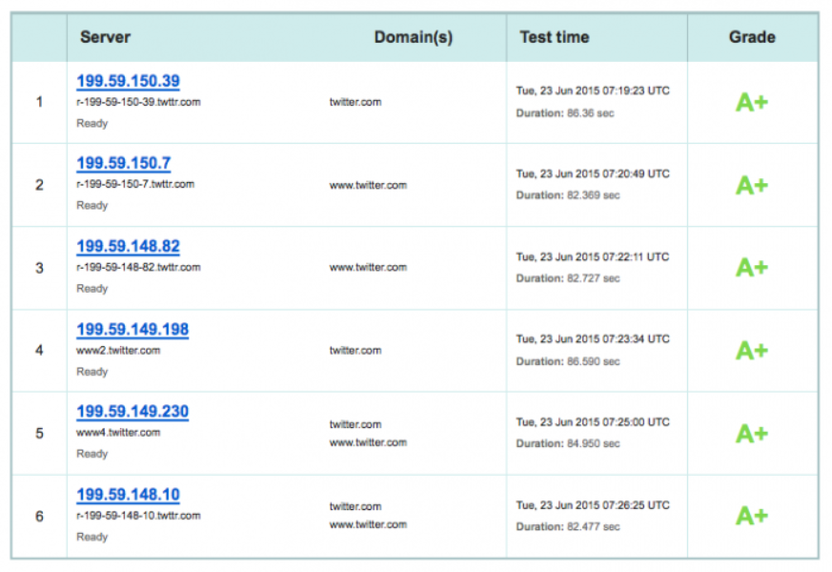Click the Test time column header
The image size is (832, 572).
(555, 37)
